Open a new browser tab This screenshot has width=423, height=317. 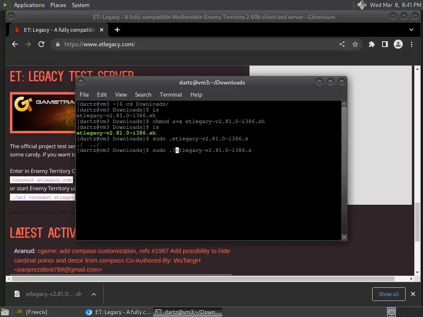click(x=117, y=30)
